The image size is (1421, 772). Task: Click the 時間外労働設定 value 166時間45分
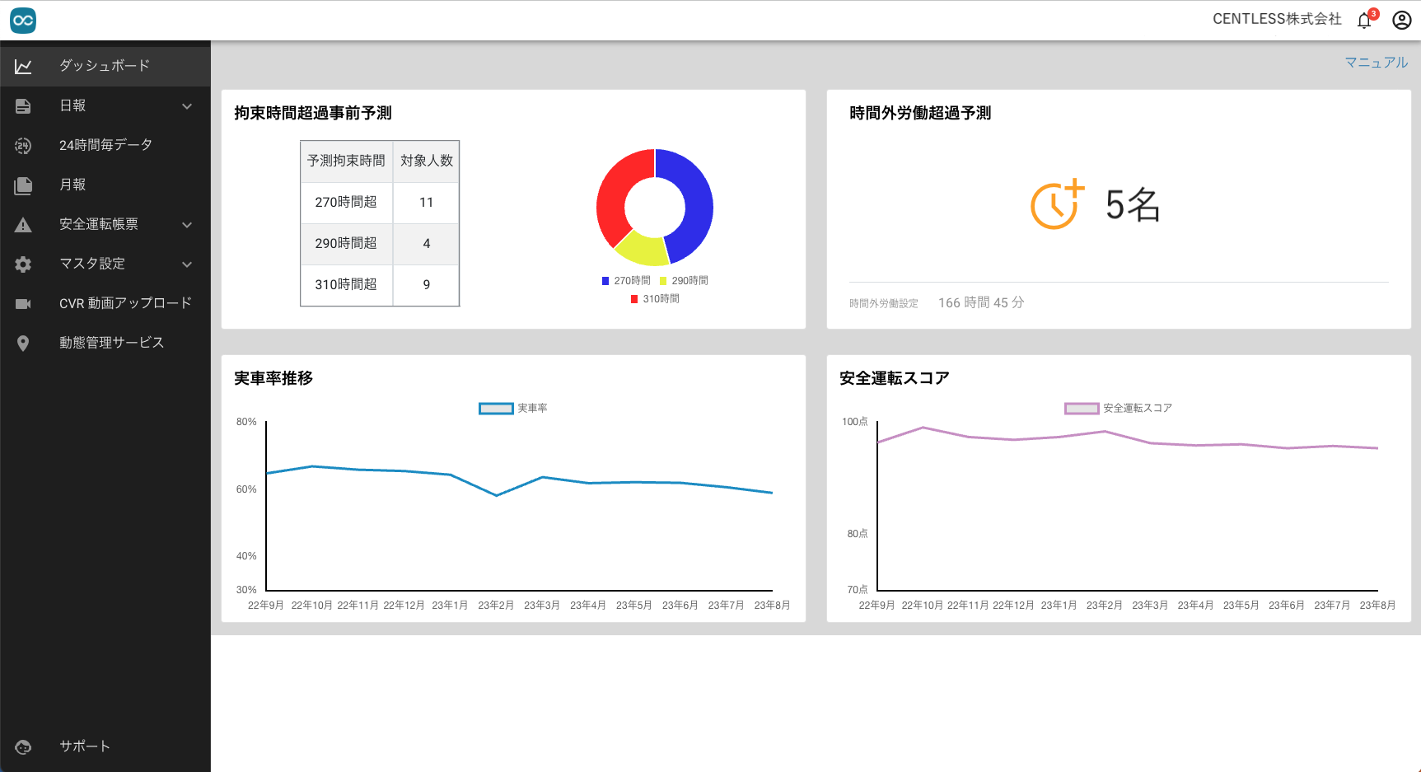tap(980, 302)
